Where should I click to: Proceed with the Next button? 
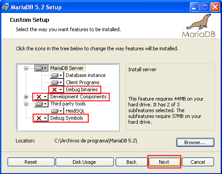click(x=164, y=162)
